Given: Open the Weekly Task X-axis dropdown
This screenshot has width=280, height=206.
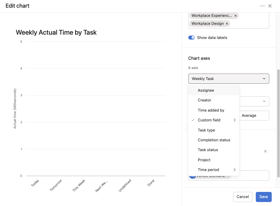Looking at the screenshot, I should pos(228,78).
